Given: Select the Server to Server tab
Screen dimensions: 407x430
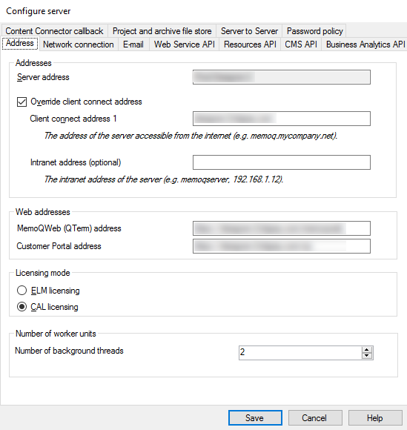Looking at the screenshot, I should pos(249,31).
